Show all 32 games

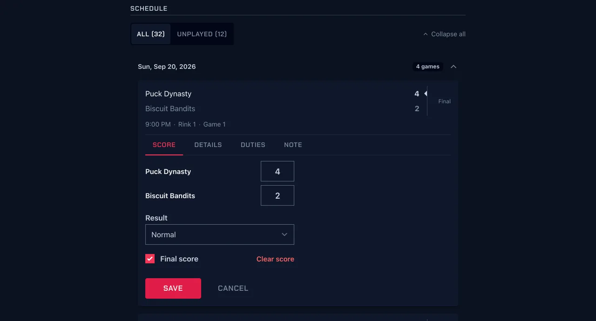151,34
